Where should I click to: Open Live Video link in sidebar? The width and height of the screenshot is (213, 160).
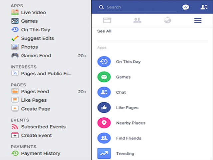[34, 12]
